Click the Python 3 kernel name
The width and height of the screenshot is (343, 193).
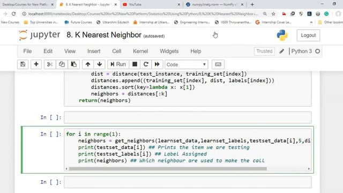click(x=301, y=51)
